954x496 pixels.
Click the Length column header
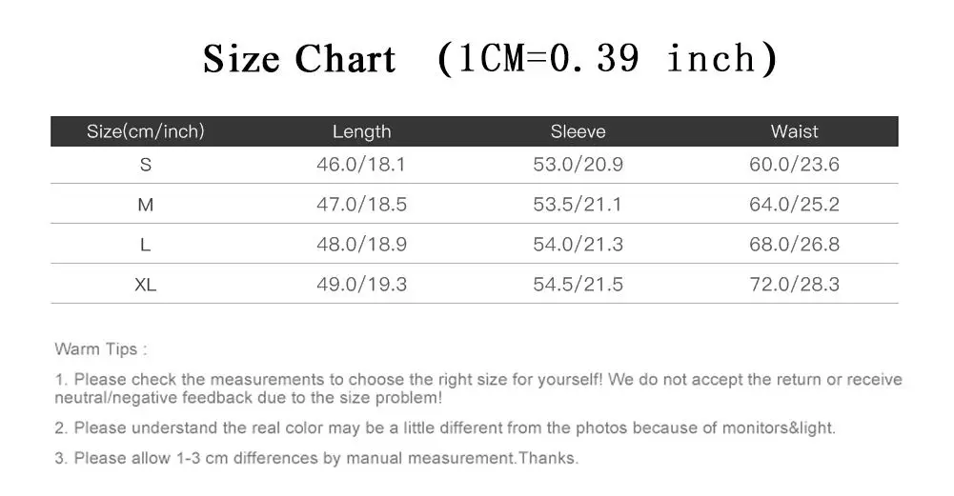click(361, 131)
